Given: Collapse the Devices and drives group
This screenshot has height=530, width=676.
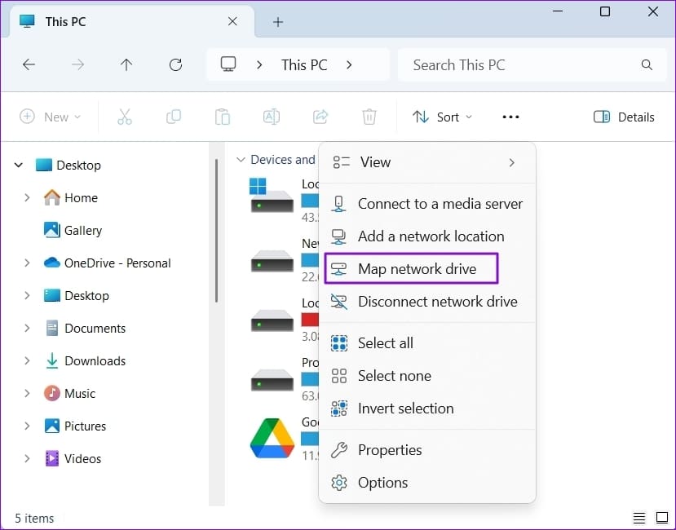Looking at the screenshot, I should [241, 160].
